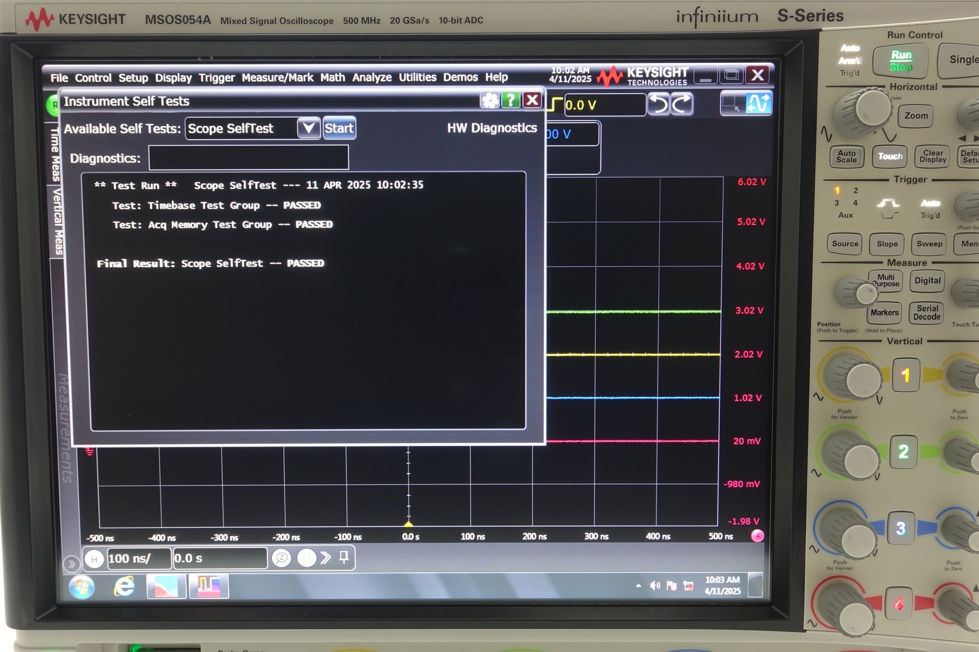Show hidden system tray icons
This screenshot has width=979, height=652.
point(638,585)
